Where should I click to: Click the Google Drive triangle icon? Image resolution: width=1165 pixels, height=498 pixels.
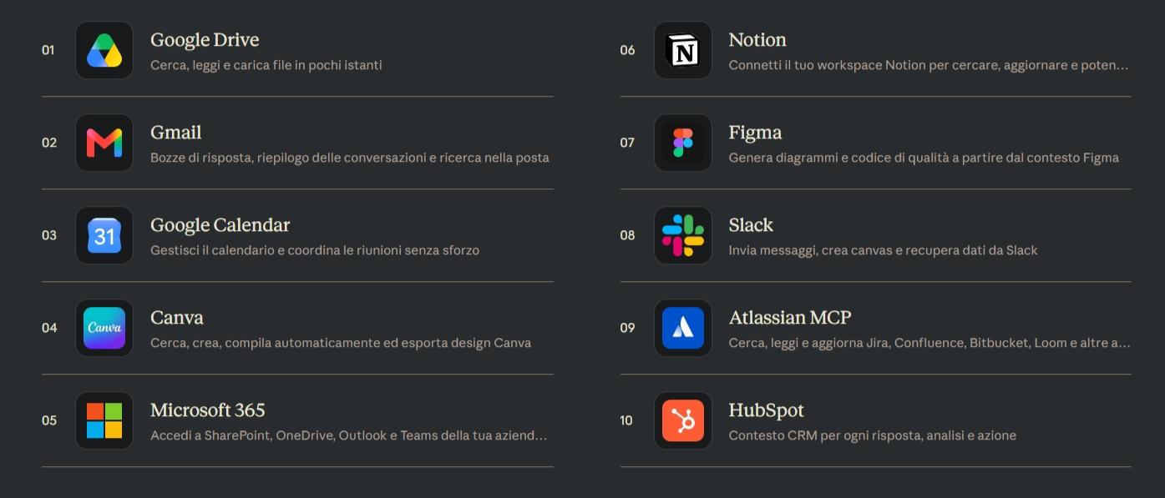tap(104, 50)
